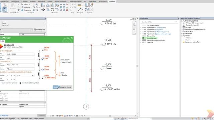Click Search and Filter field in Dyno Browser
Viewport: 214px width, 120px height.
coord(159,22)
